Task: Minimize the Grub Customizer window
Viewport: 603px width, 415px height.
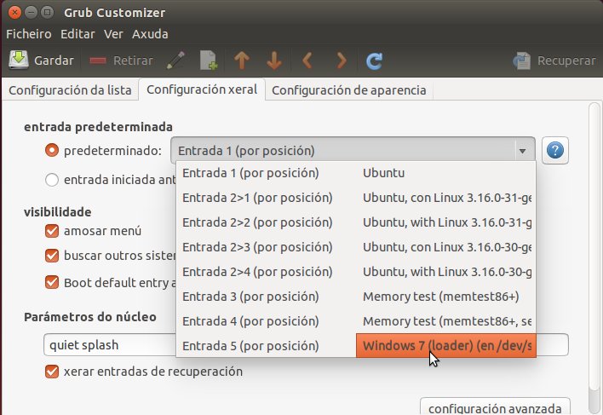Action: pyautogui.click(x=31, y=12)
